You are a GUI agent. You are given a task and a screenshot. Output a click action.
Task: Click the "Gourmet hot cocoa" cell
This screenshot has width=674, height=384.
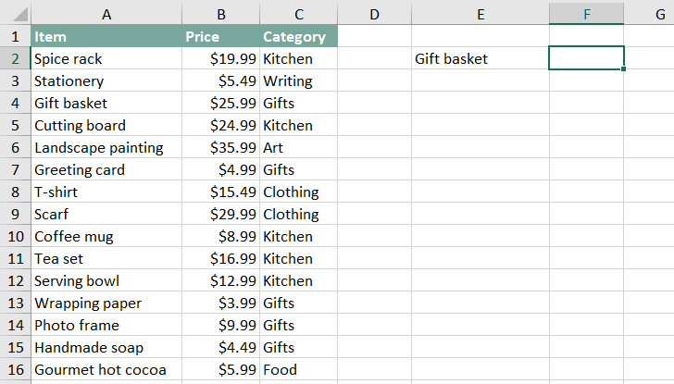106,370
